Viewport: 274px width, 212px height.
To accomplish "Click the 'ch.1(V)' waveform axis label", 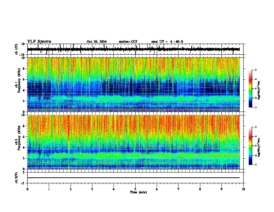I will (17, 49).
